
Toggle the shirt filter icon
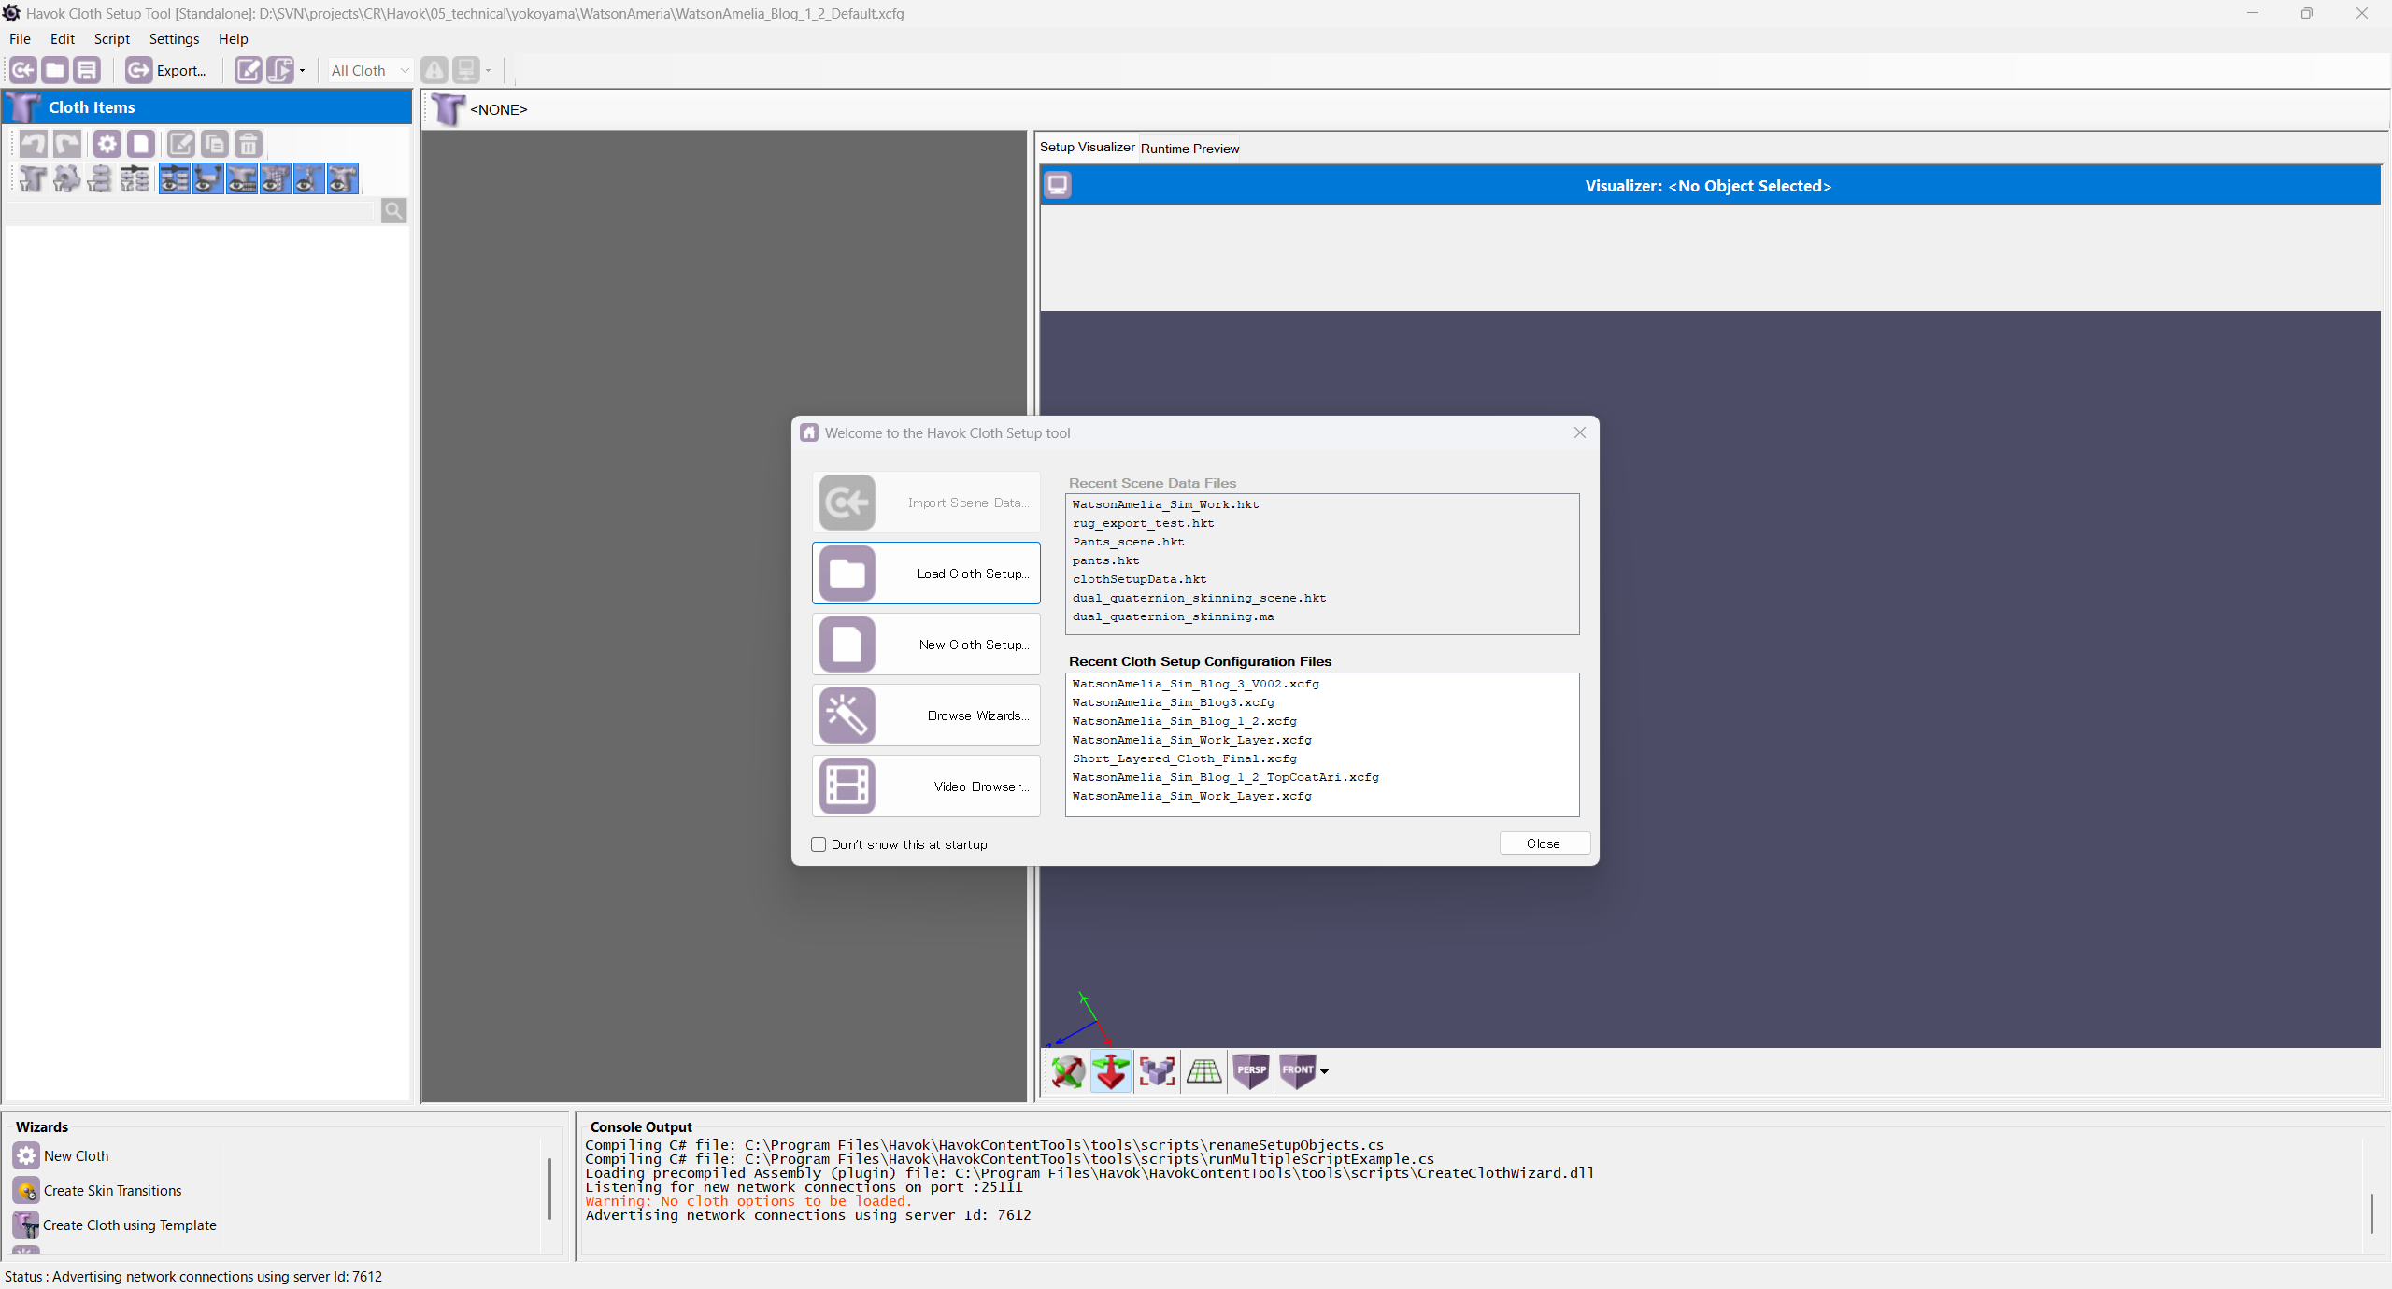click(x=34, y=178)
